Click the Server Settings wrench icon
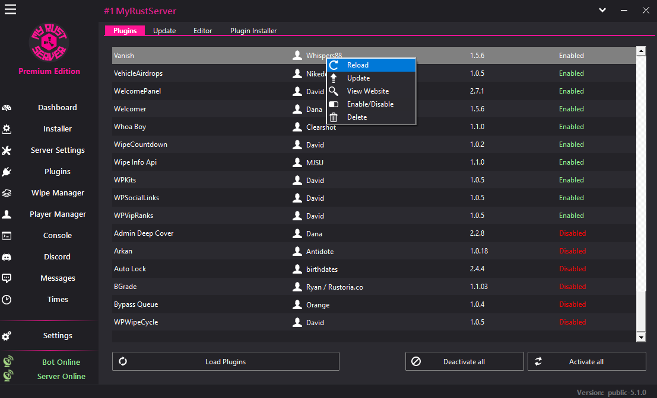Image resolution: width=657 pixels, height=398 pixels. [x=7, y=150]
